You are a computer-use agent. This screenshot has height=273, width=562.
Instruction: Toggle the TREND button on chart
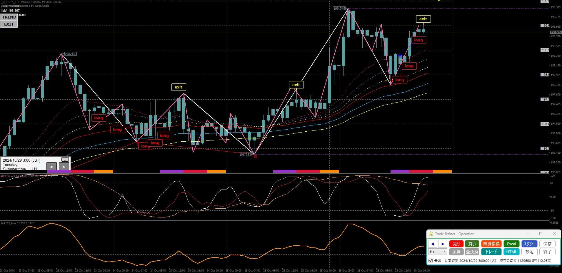pyautogui.click(x=9, y=17)
